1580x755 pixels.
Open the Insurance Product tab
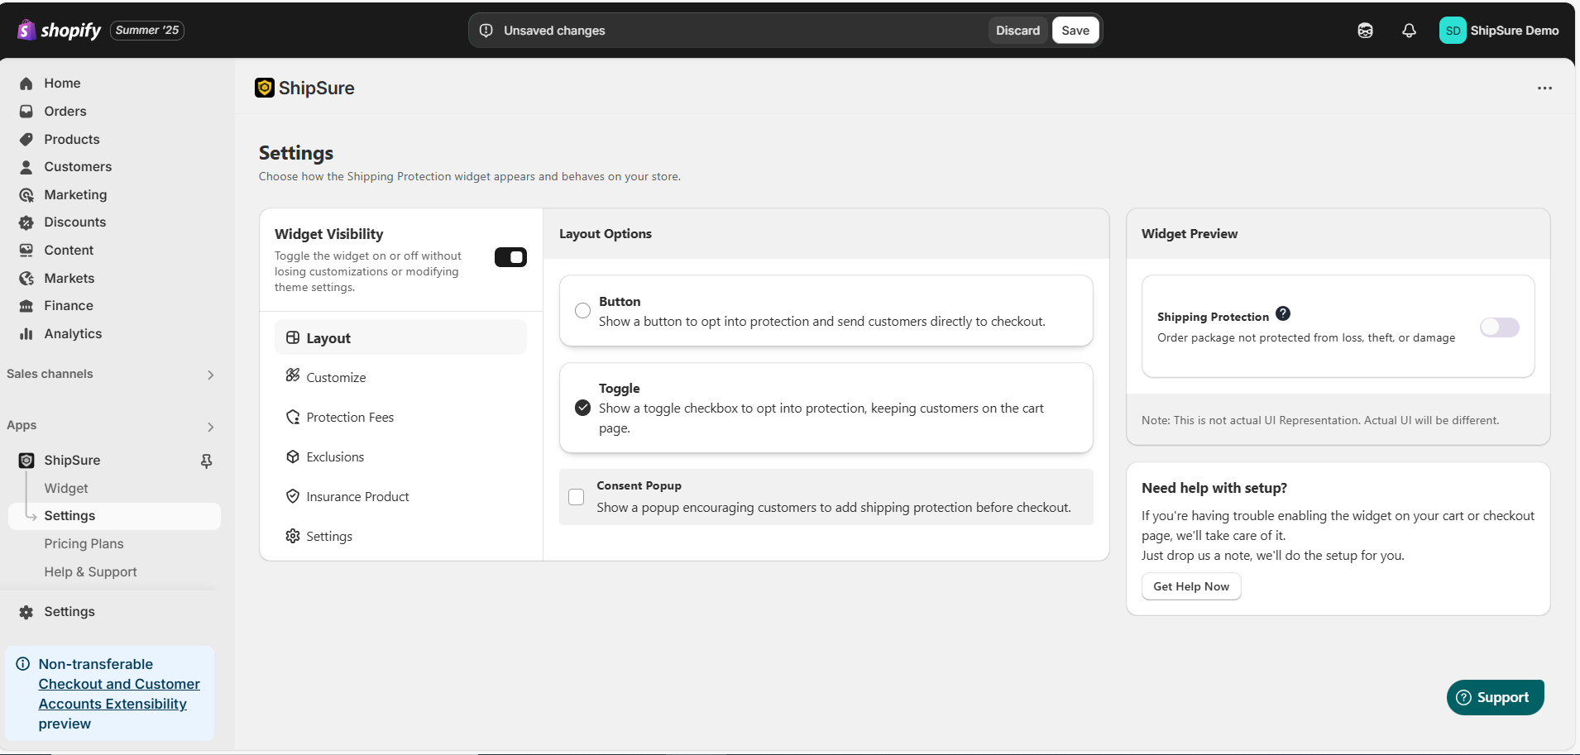400,496
